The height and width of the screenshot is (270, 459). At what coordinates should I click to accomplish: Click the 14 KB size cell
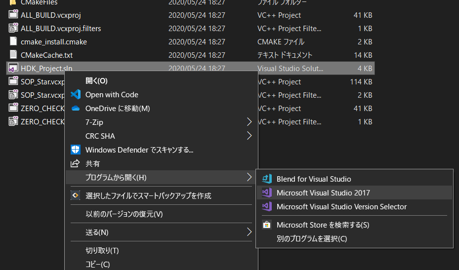[363, 55]
